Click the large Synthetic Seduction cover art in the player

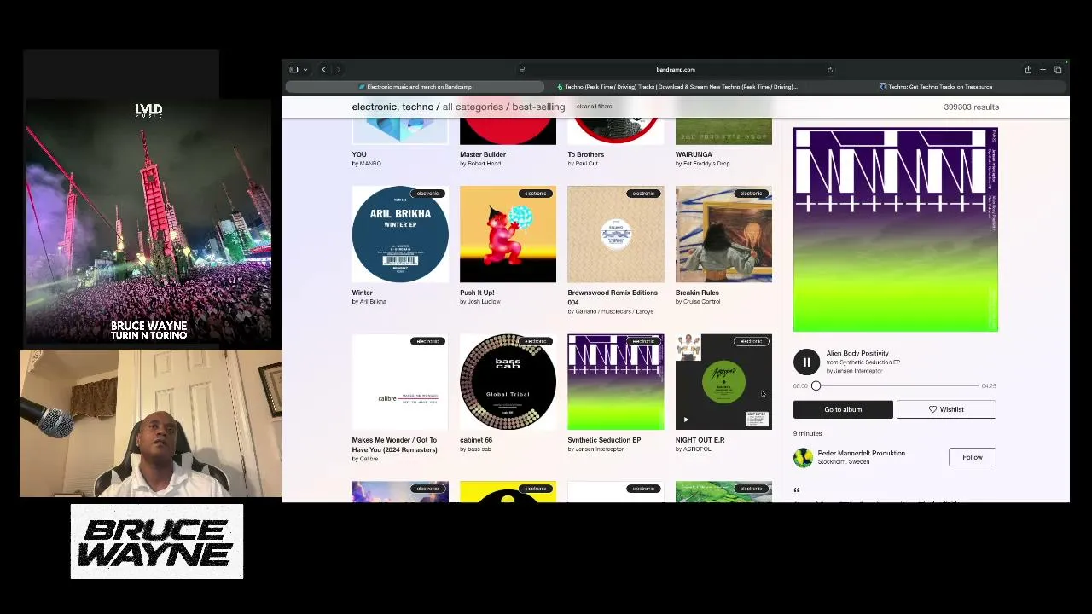(896, 229)
